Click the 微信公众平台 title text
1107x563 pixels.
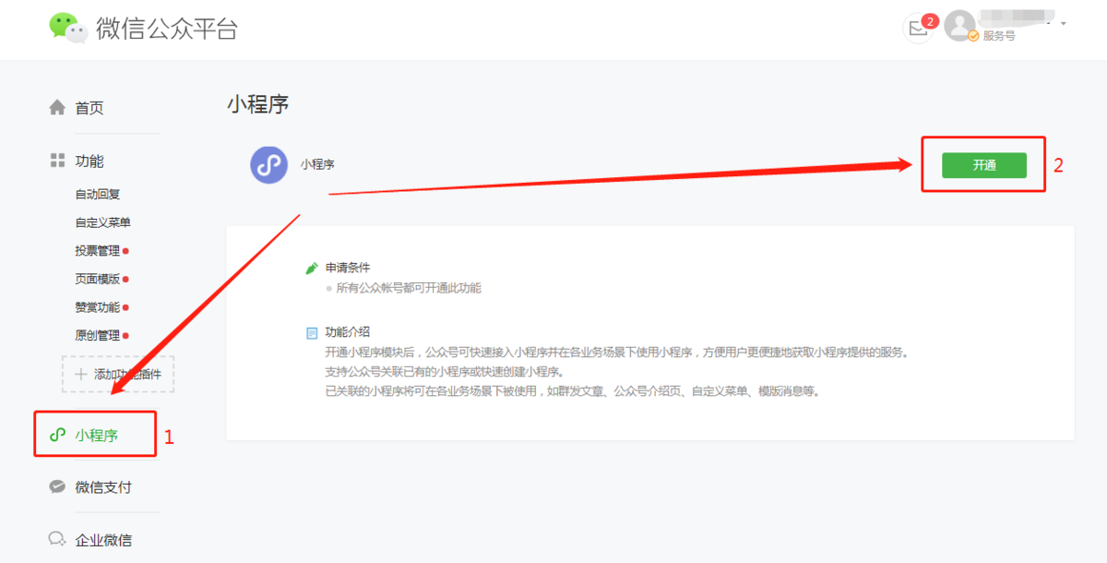(x=167, y=29)
